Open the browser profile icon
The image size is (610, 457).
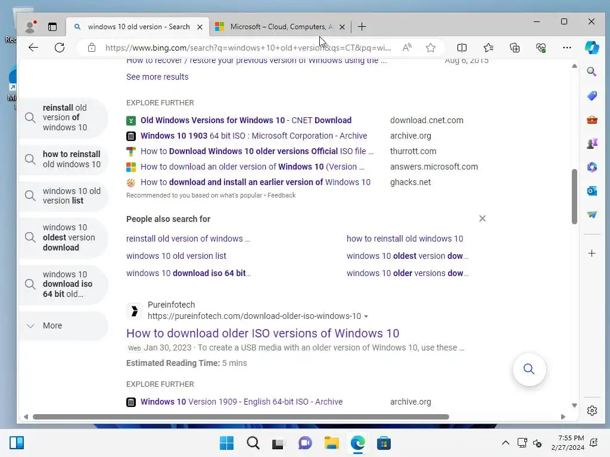(x=30, y=26)
